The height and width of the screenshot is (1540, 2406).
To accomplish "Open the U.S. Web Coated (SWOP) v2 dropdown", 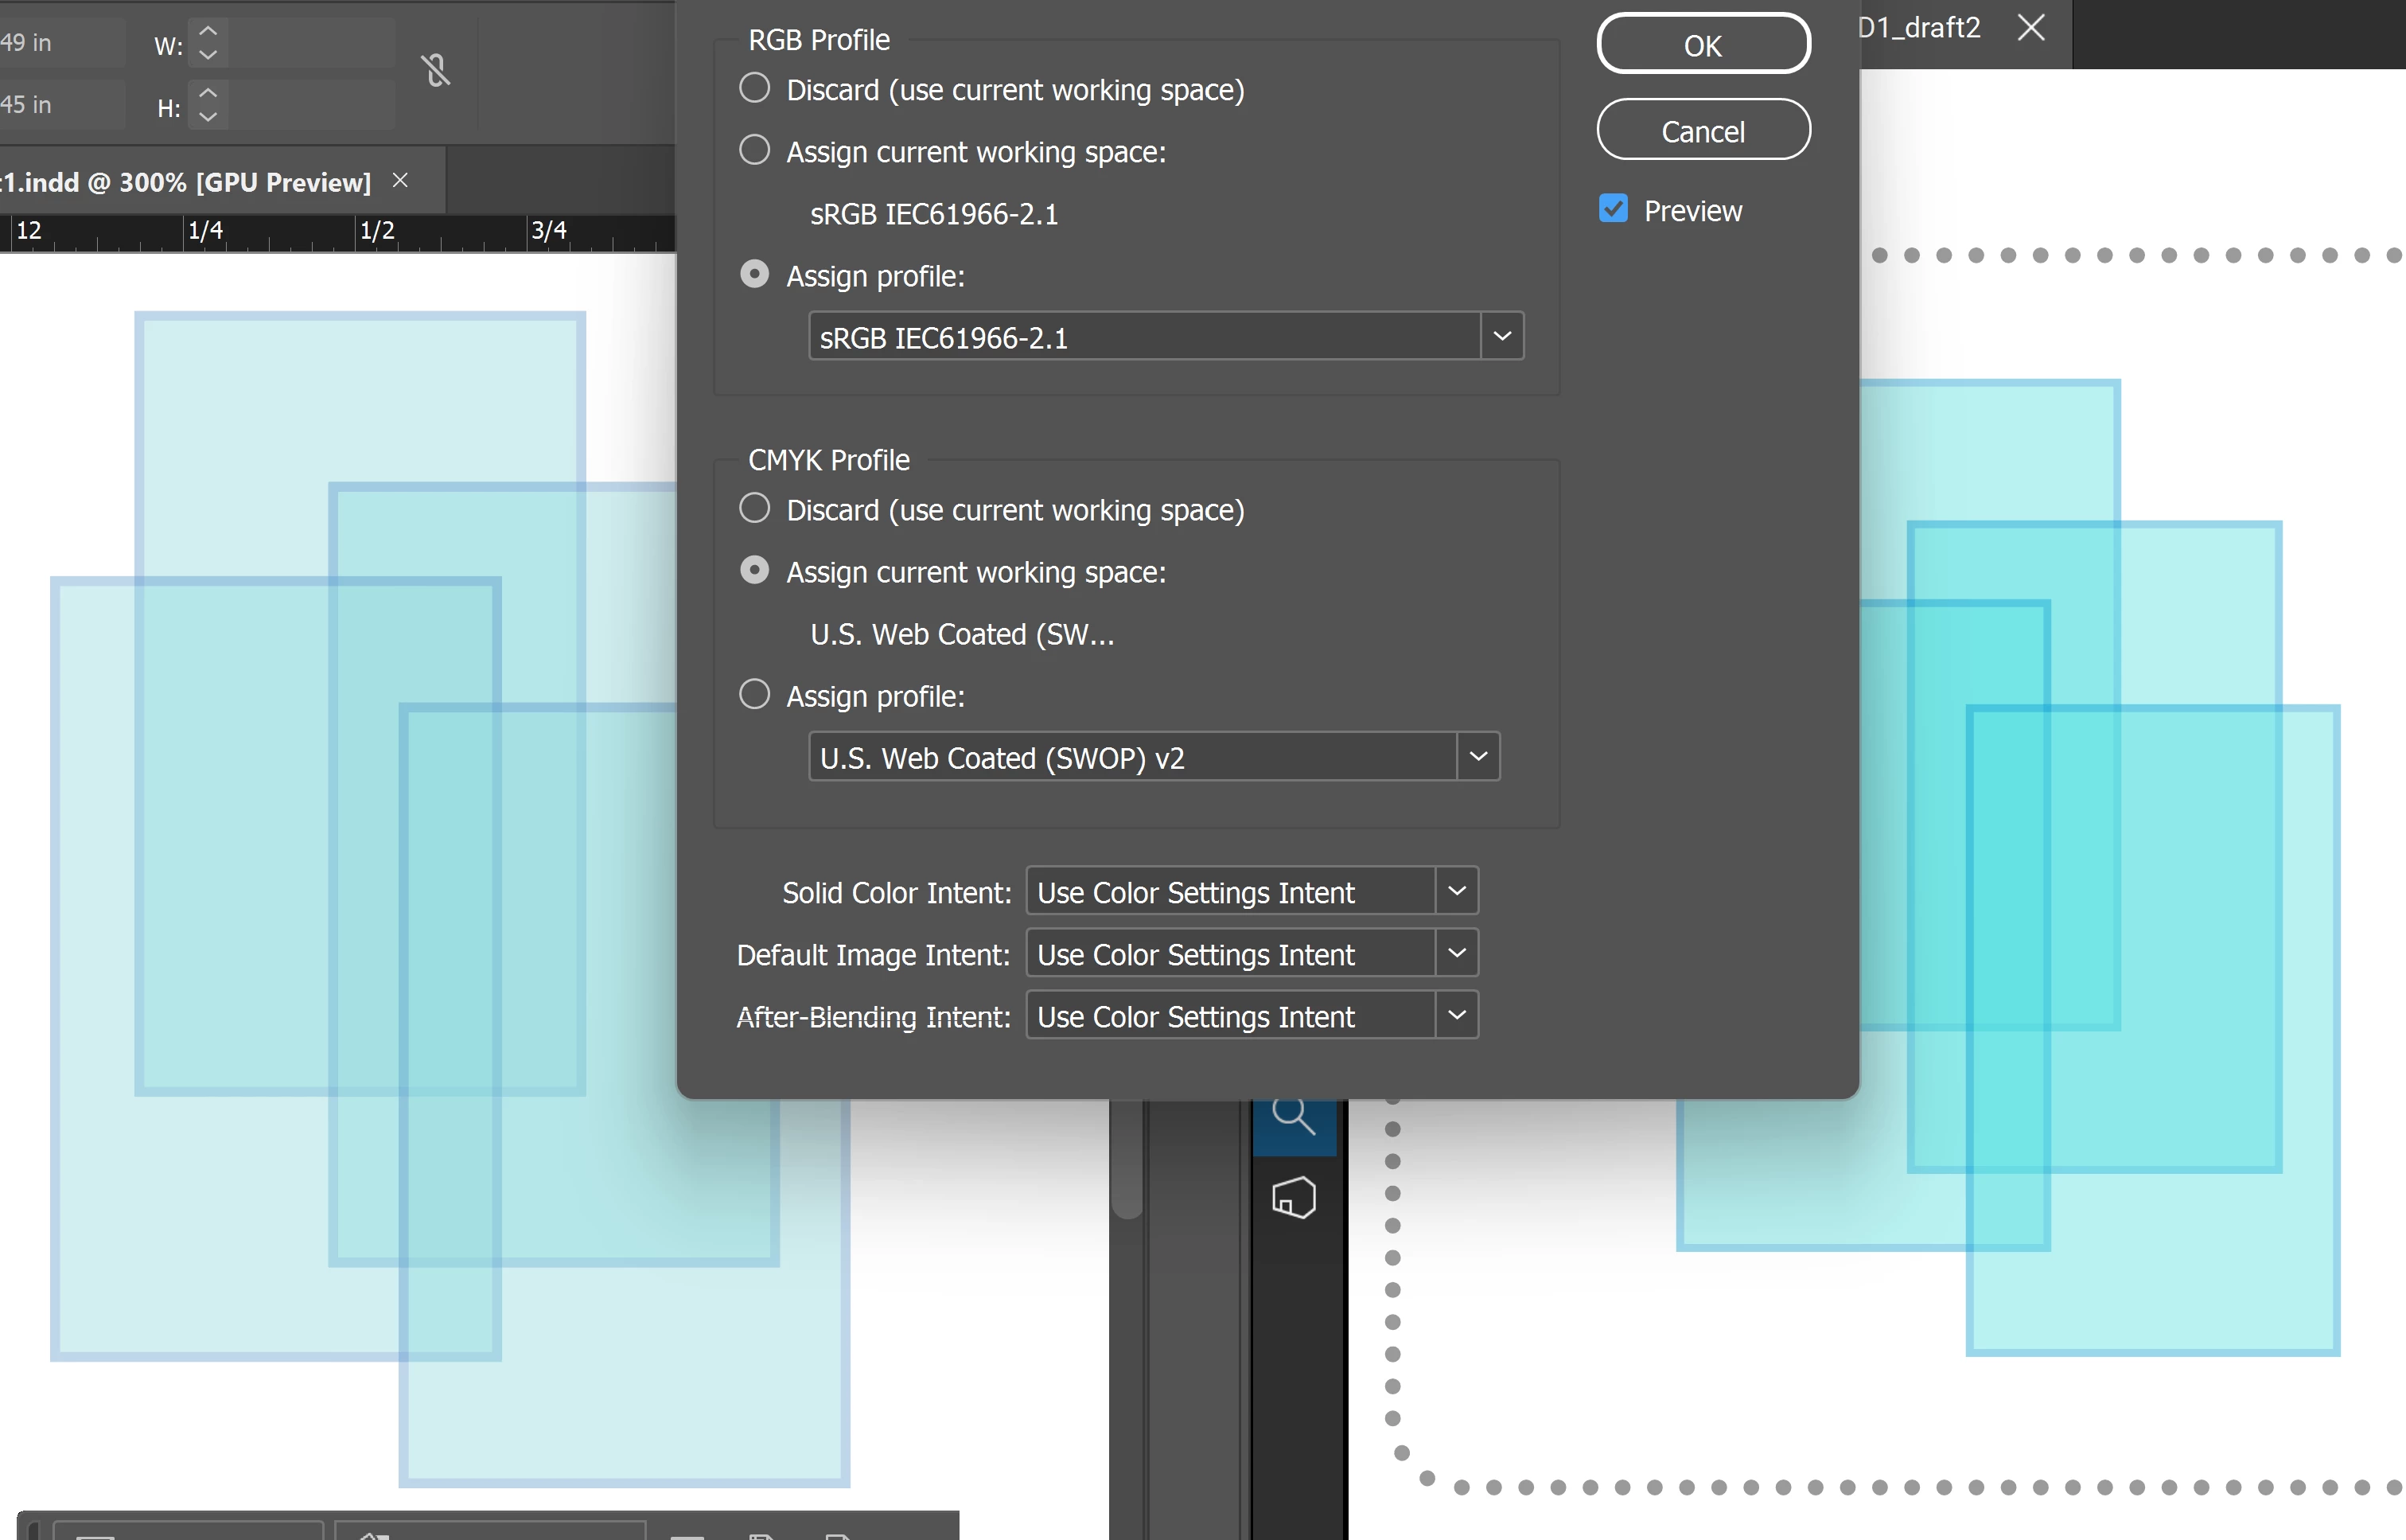I will pyautogui.click(x=1477, y=756).
